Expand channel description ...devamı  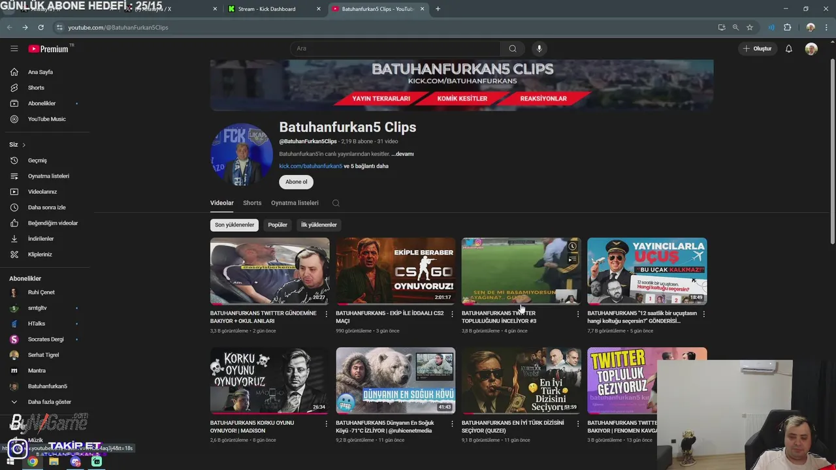point(402,154)
